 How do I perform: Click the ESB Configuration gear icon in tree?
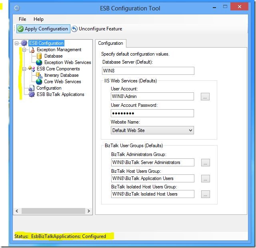[24, 43]
